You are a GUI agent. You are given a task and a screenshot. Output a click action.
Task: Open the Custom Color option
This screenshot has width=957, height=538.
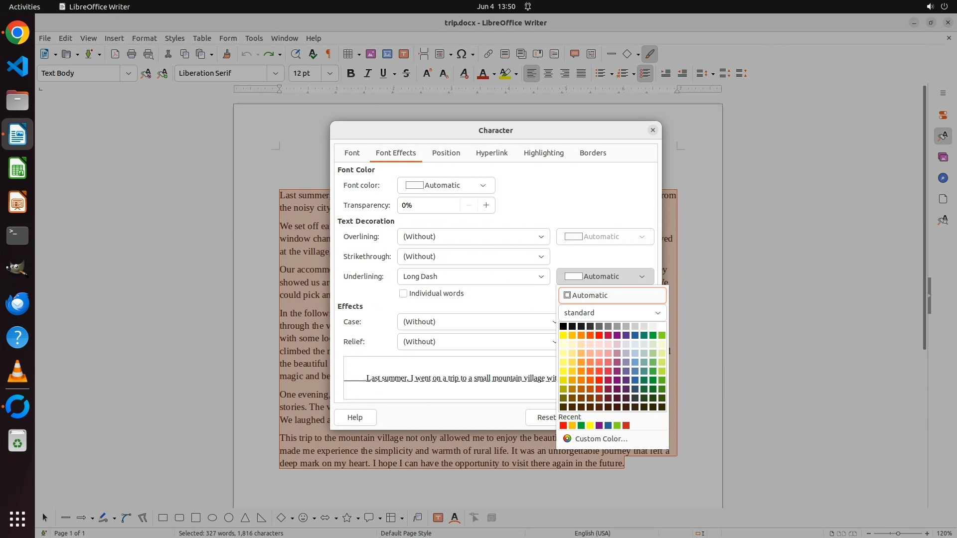point(601,439)
